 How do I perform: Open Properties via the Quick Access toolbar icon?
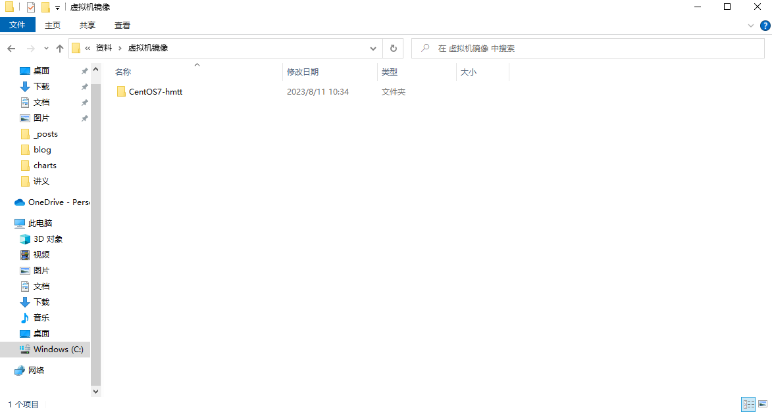coord(30,7)
